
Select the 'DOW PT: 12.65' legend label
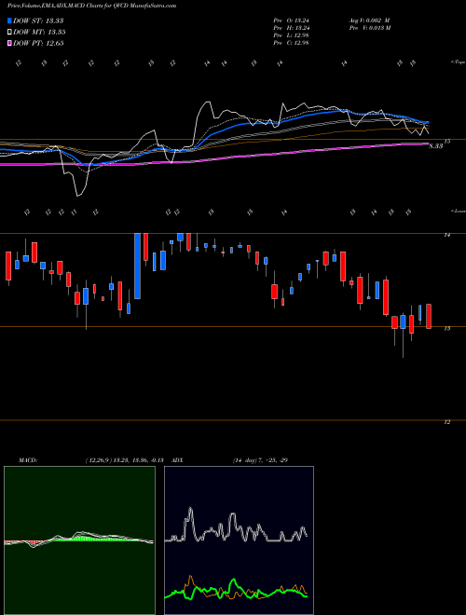pyautogui.click(x=38, y=43)
